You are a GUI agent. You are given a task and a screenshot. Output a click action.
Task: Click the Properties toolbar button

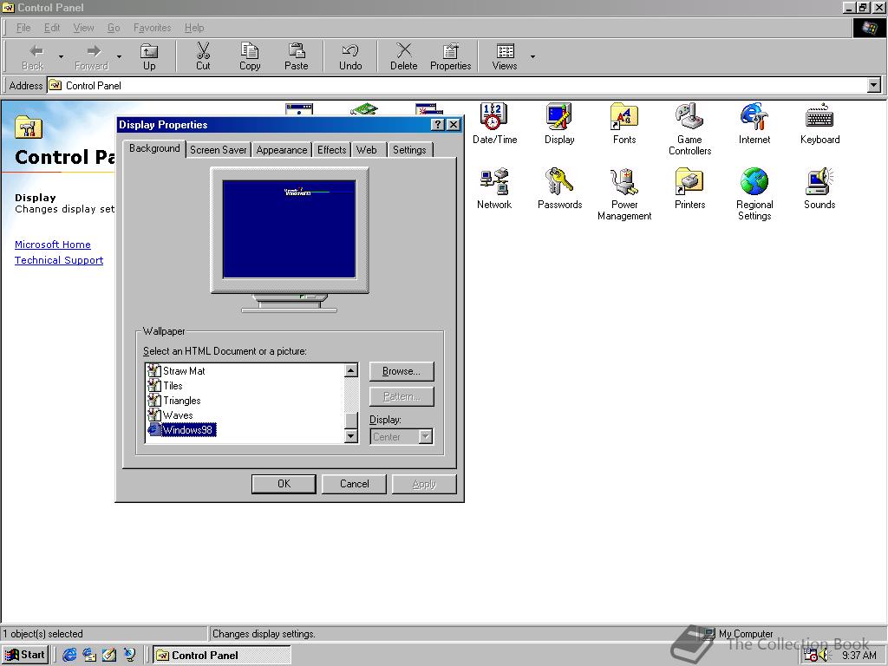pyautogui.click(x=450, y=56)
